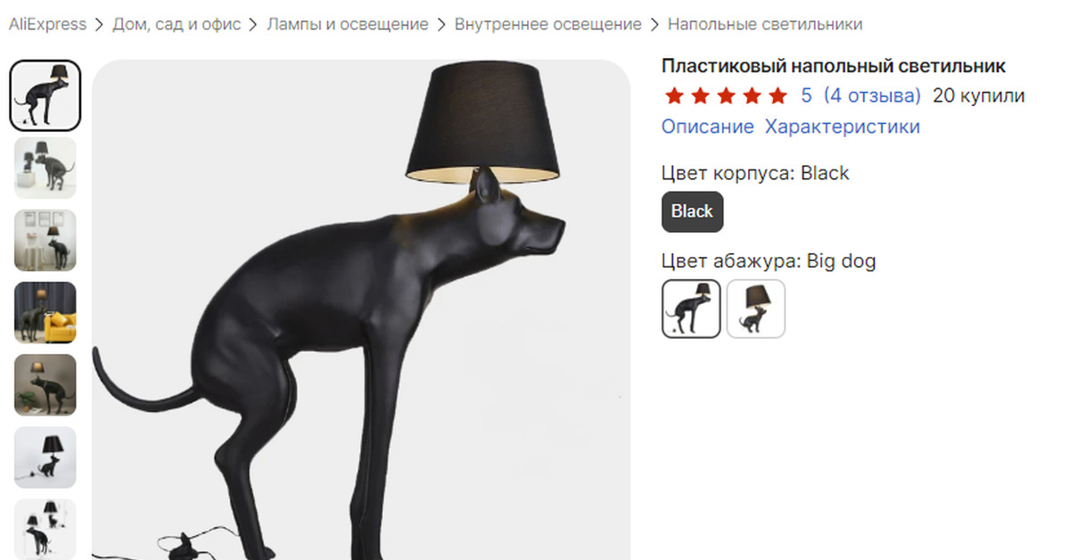Screen dimensions: 1070x560
Task: Select the Big dog lampshade variant
Action: point(691,309)
